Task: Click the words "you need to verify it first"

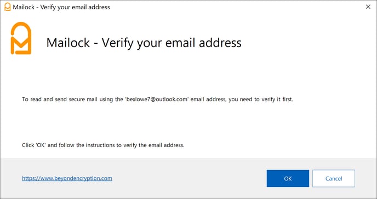Action: (261, 99)
